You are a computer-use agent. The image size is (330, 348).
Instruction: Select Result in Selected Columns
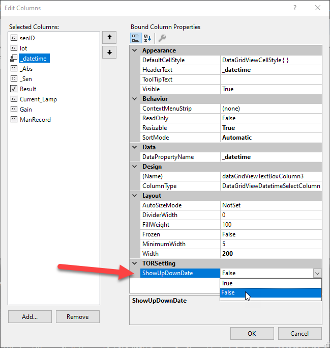pos(28,89)
